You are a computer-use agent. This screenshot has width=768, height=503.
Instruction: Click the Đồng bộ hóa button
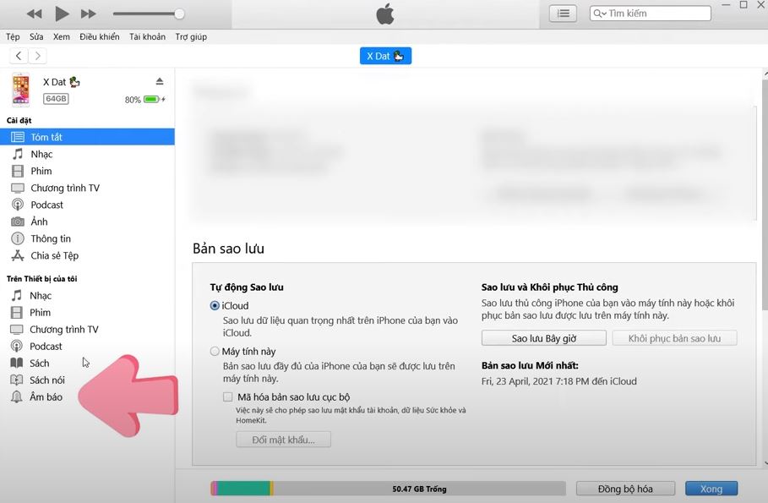[x=625, y=489]
